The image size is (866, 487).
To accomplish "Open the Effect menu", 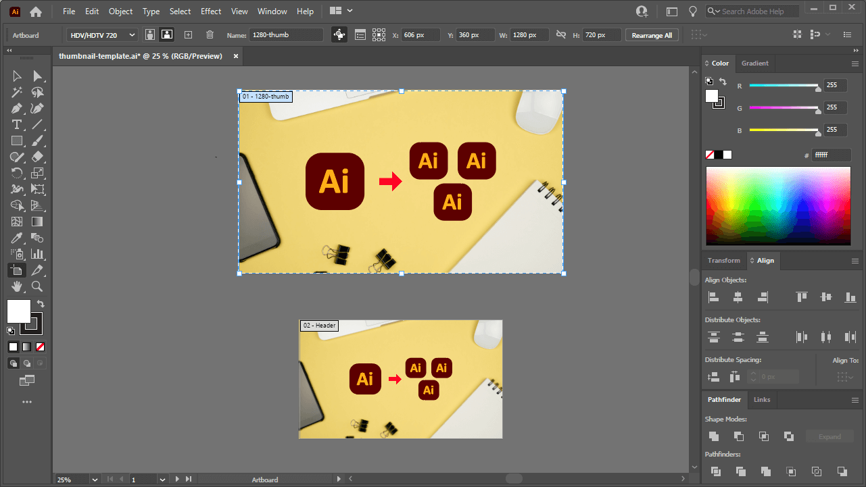I will point(211,11).
